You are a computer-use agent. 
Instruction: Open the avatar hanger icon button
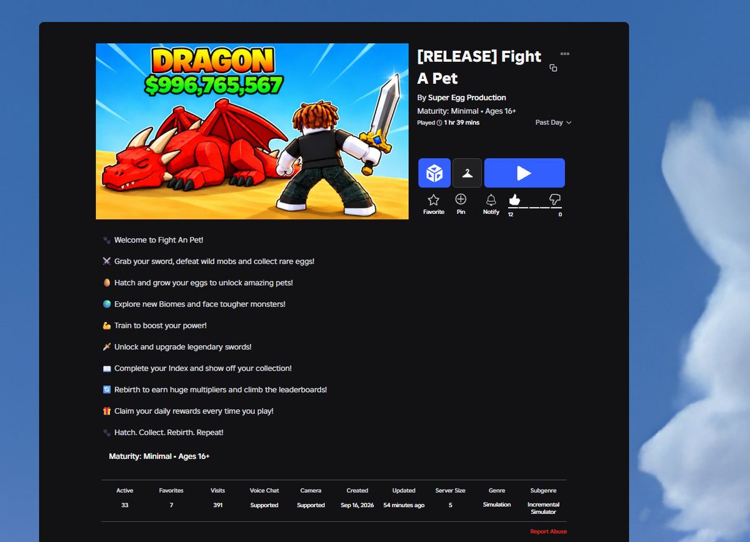click(x=467, y=173)
